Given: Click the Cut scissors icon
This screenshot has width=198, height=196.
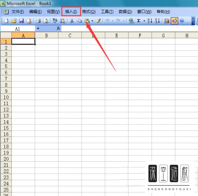Looking at the screenshot, I should point(72,21).
